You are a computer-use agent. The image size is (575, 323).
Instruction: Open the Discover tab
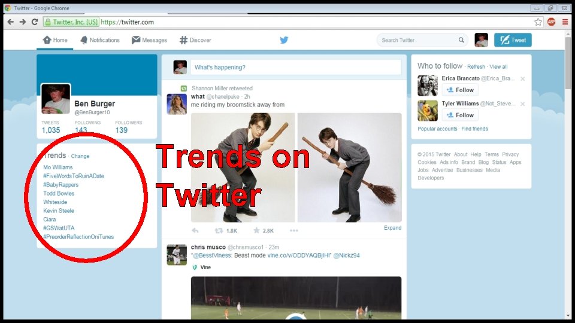point(195,40)
